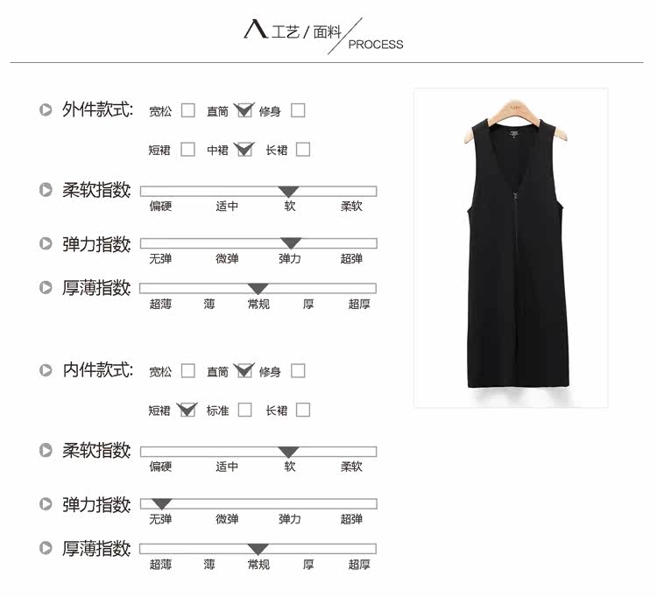Click the arrow bullet next to outer 弹力指数
The width and height of the screenshot is (657, 597).
coord(46,243)
